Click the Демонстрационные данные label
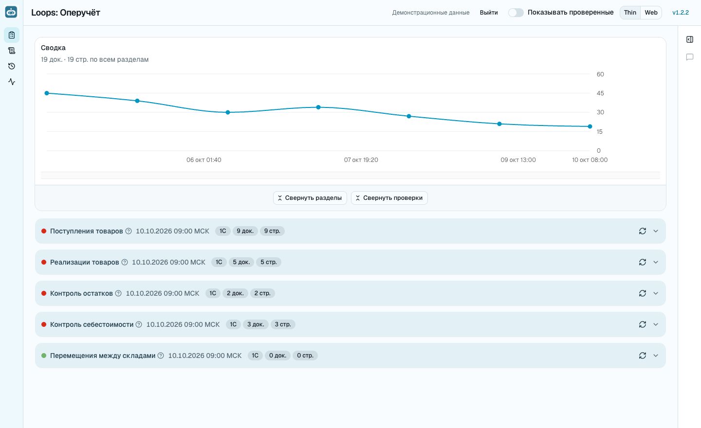 (x=431, y=13)
